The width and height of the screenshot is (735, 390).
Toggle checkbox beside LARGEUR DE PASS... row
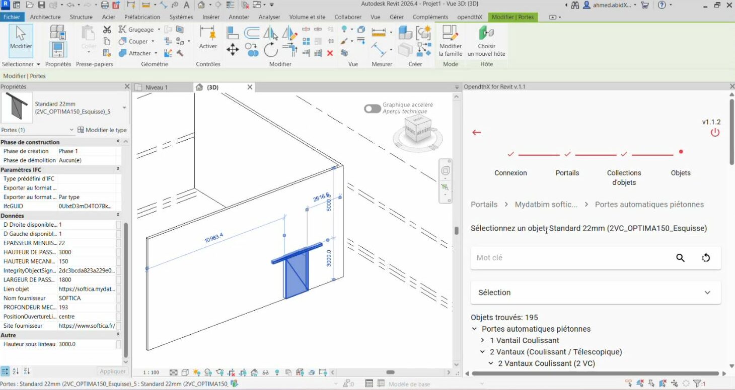118,279
